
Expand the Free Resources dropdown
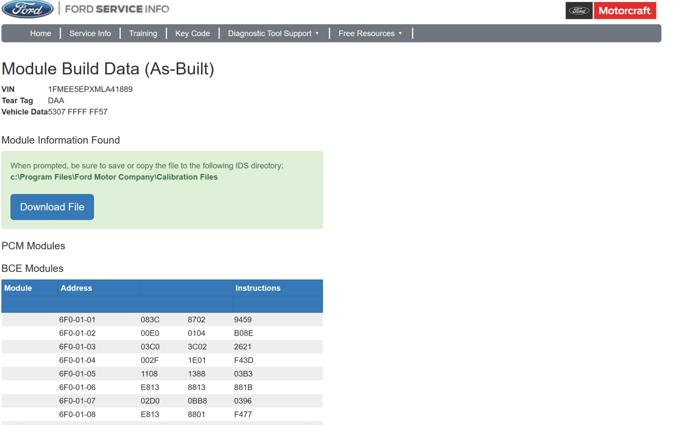click(370, 33)
